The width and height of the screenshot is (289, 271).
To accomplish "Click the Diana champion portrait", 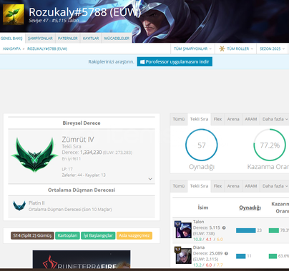I will pos(183,256).
